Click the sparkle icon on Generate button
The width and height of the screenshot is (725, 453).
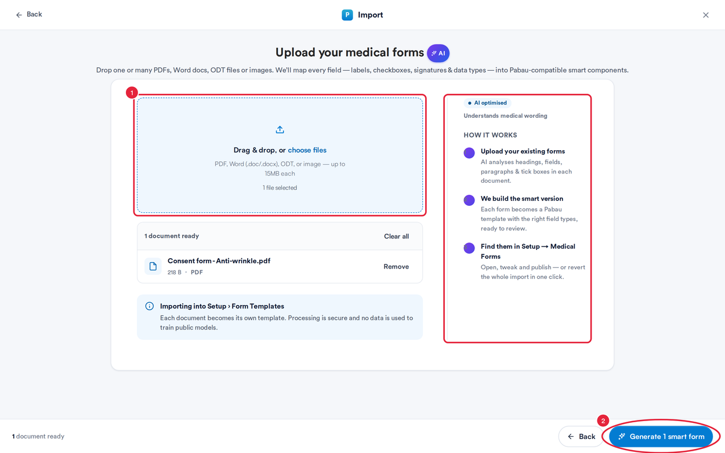click(x=622, y=437)
